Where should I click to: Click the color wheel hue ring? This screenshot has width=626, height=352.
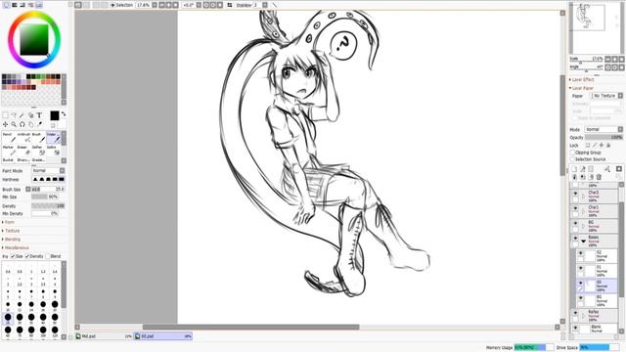click(34, 15)
